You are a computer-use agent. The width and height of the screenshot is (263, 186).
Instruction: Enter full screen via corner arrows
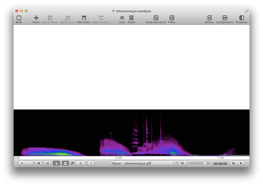click(247, 11)
